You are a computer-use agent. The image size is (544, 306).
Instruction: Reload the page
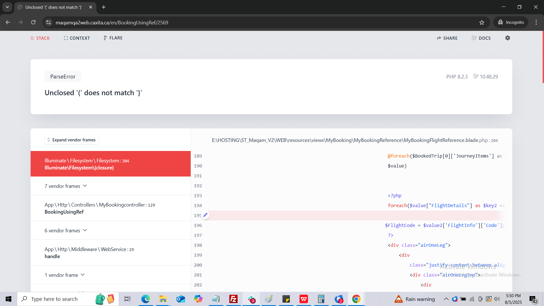pyautogui.click(x=33, y=22)
